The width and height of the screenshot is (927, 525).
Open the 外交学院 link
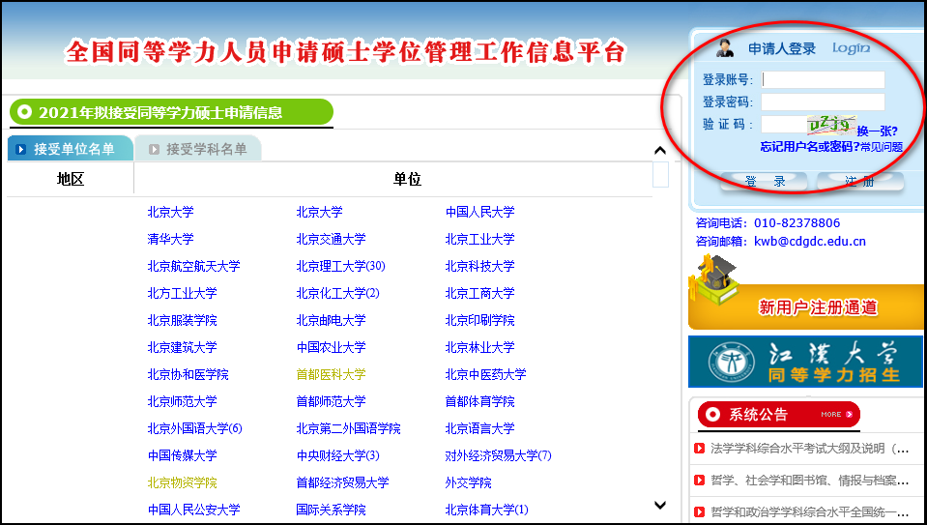click(x=468, y=483)
